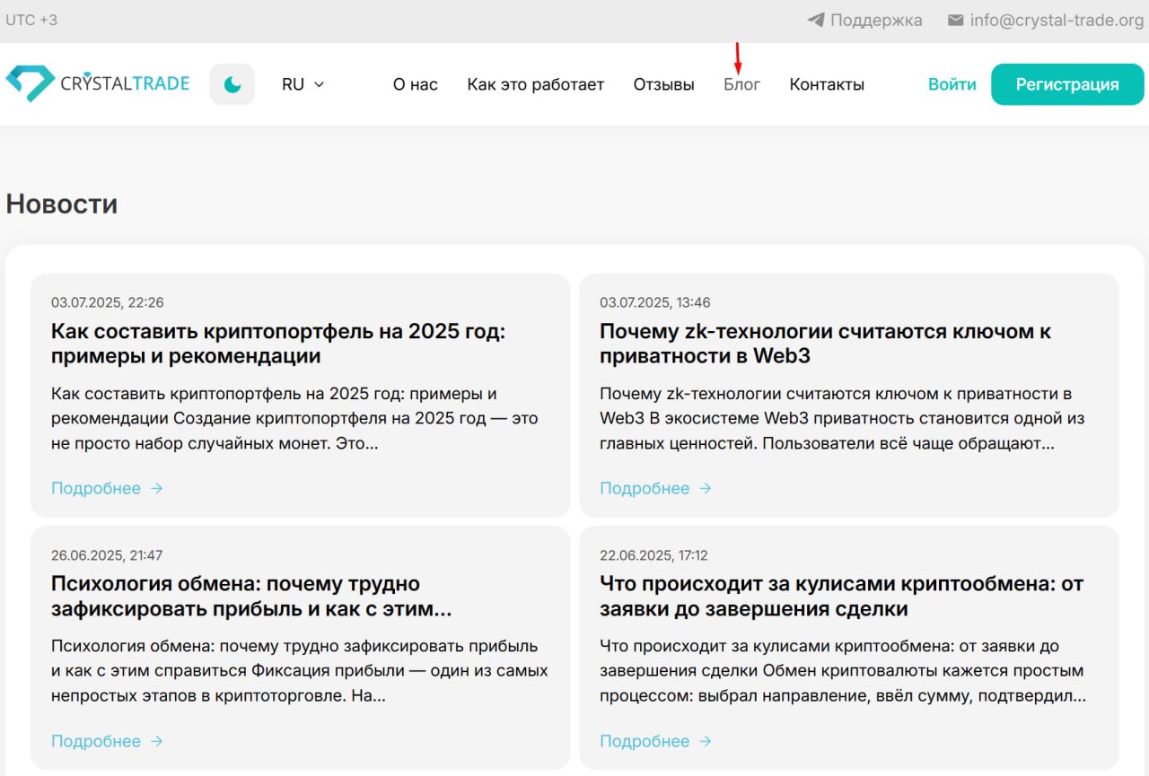Click the Войти login link

[x=952, y=84]
